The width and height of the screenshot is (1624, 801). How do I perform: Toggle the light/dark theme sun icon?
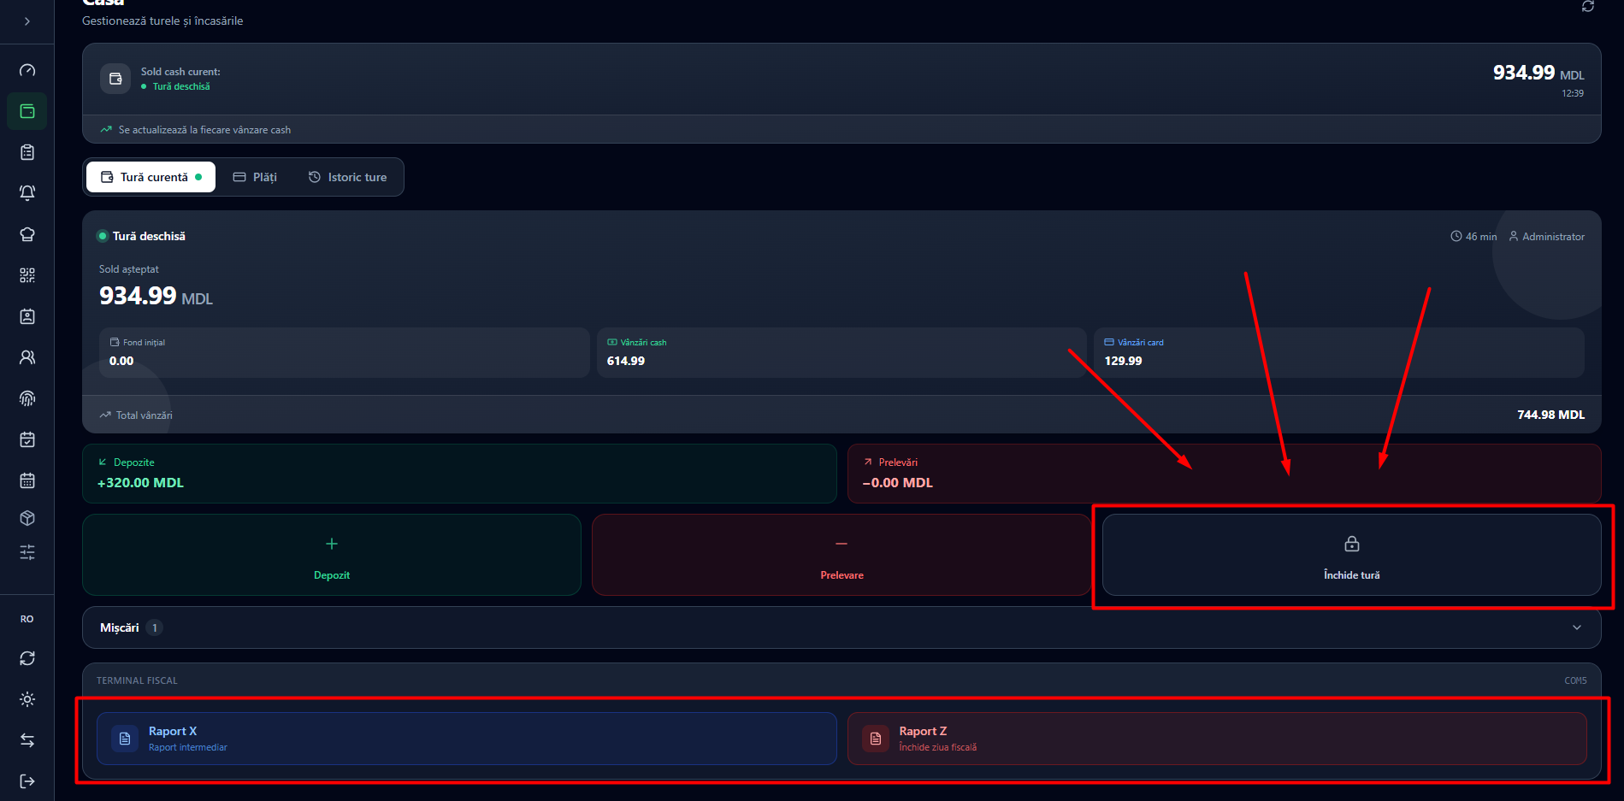coord(27,699)
